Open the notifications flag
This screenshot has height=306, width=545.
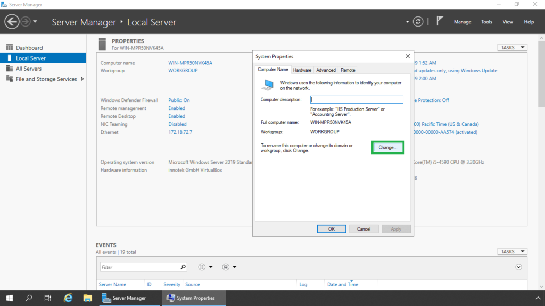point(440,21)
